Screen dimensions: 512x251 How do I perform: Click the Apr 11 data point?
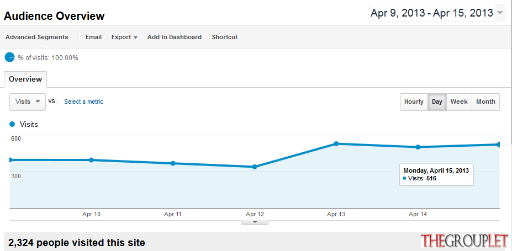pos(173,163)
